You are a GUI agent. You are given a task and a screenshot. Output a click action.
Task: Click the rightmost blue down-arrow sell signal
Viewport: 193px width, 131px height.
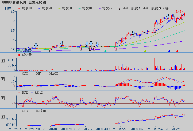168,17
